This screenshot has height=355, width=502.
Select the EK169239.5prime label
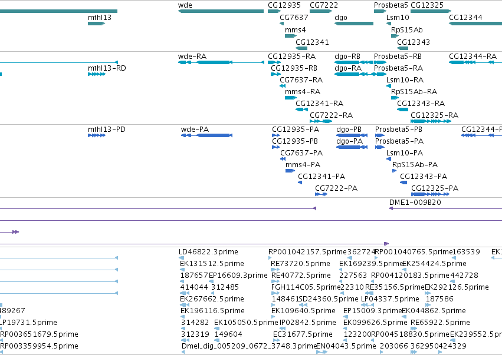(370, 264)
